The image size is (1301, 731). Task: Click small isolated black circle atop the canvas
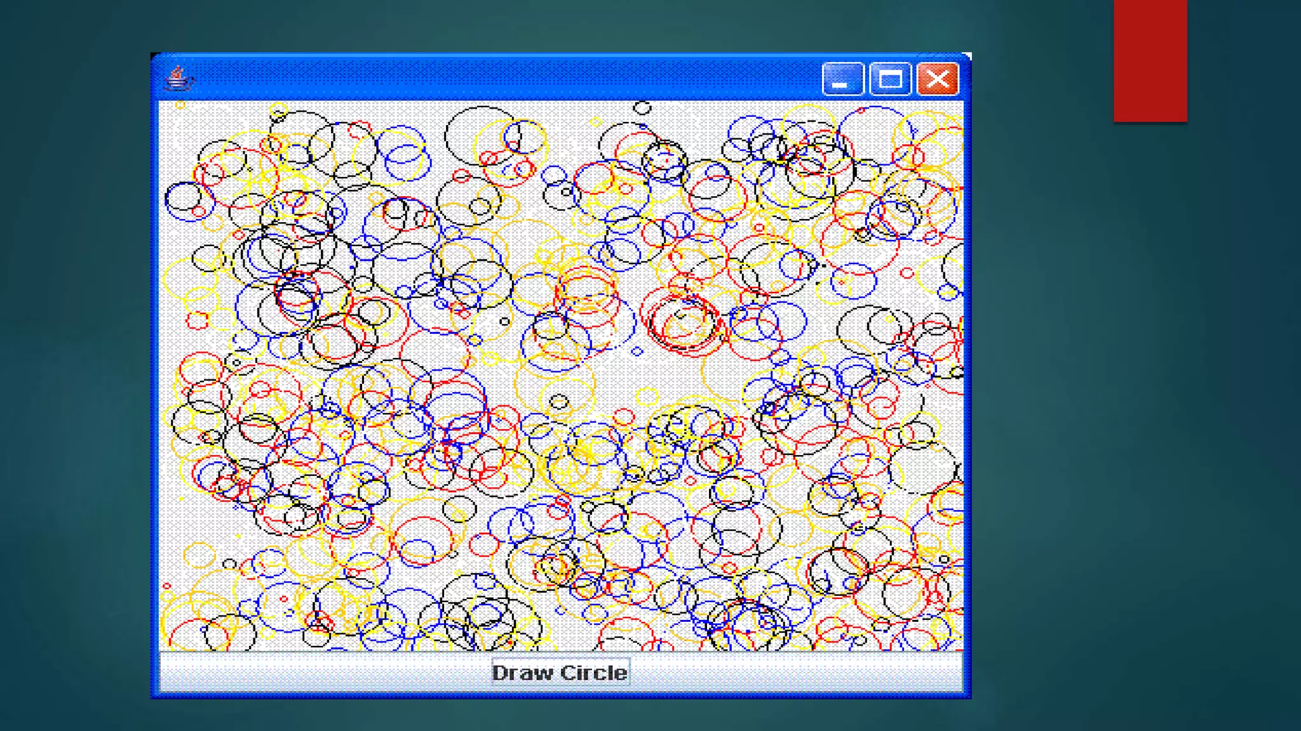(642, 108)
